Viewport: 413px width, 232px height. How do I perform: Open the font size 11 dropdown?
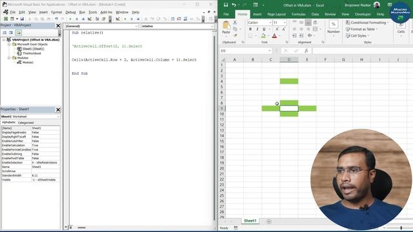(285, 23)
